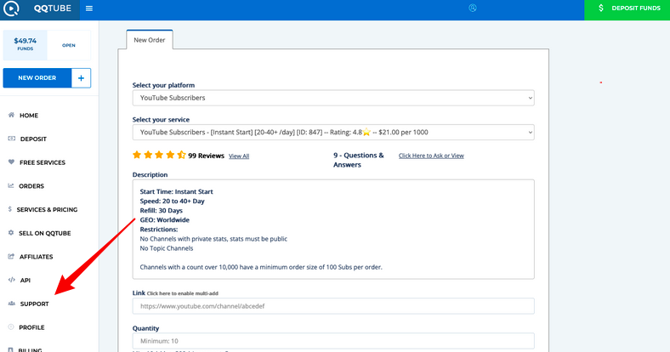
Task: Click the star rating icons
Action: point(159,155)
